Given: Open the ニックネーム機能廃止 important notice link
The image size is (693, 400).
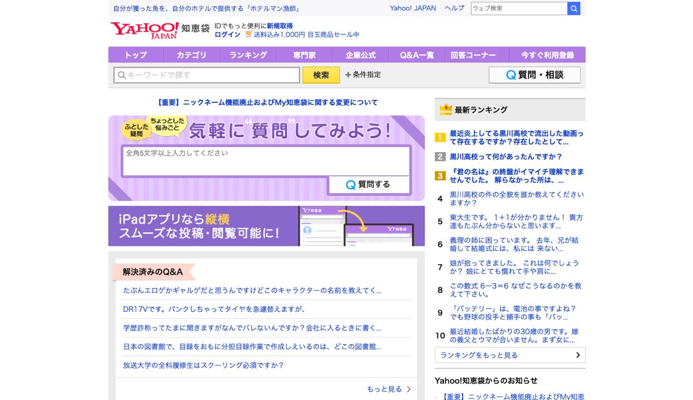Looking at the screenshot, I should [x=266, y=102].
